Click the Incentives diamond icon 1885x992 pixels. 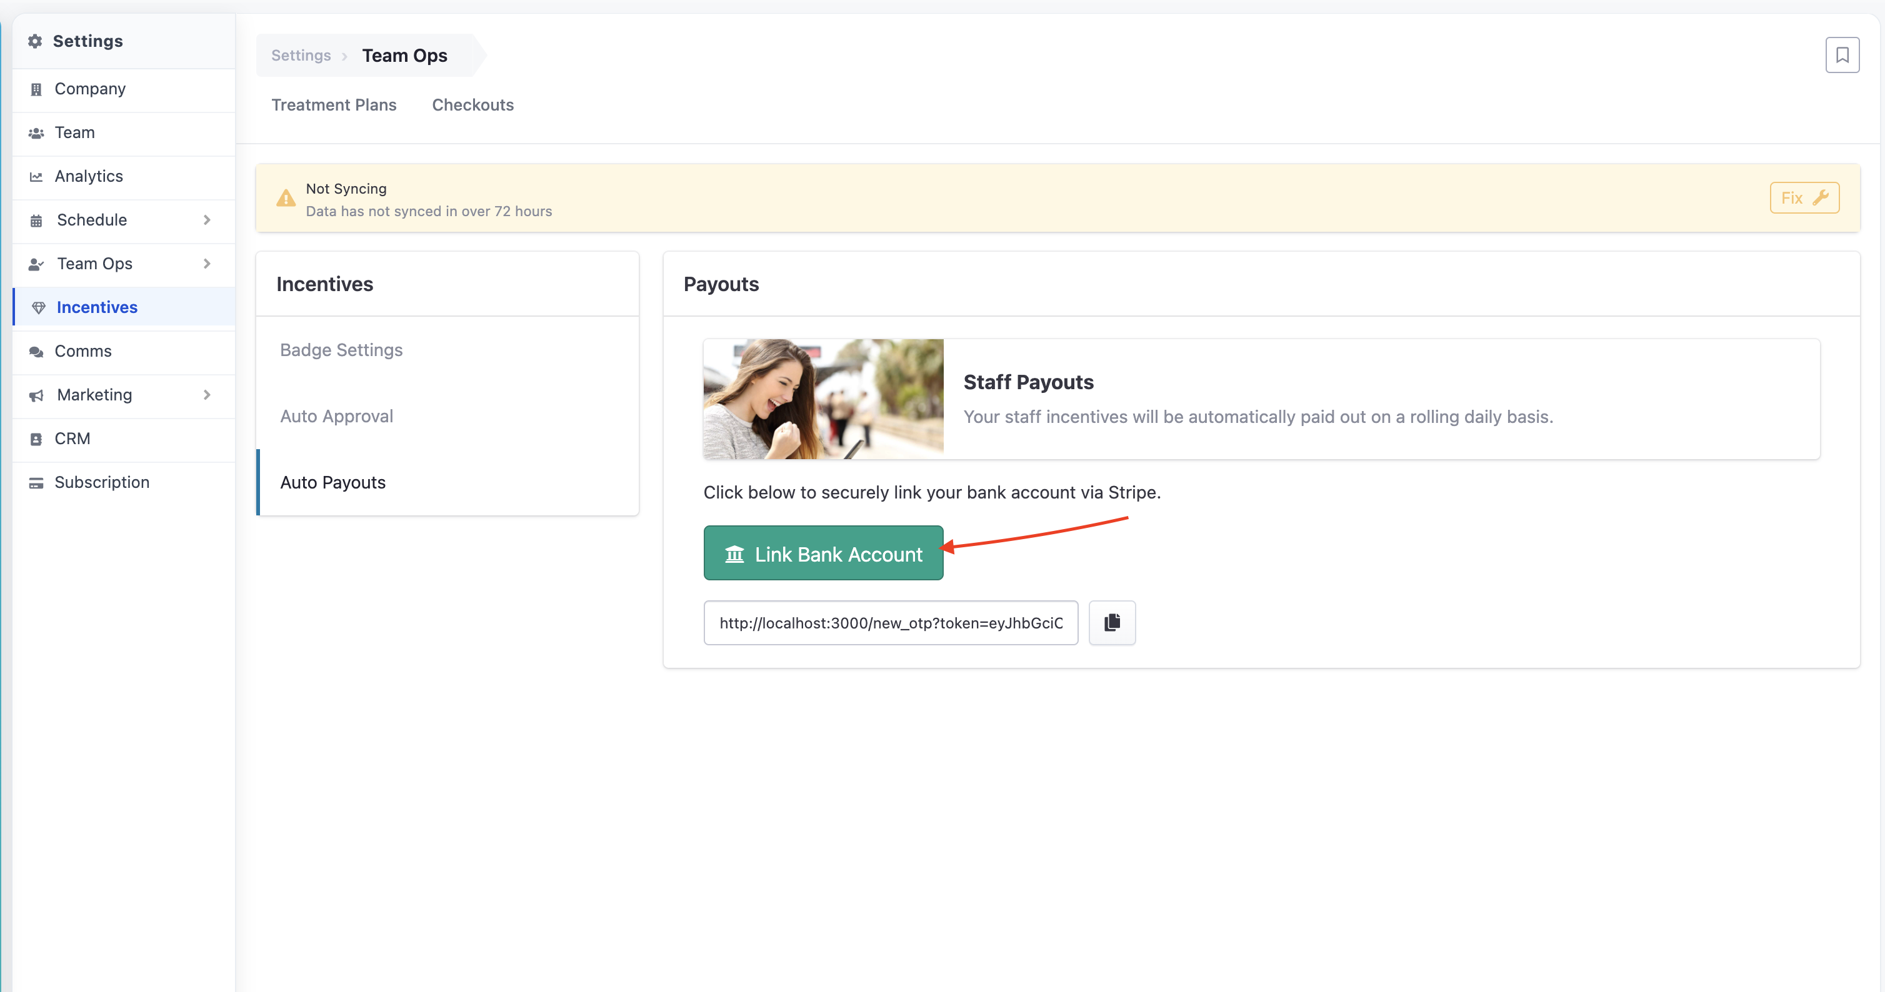tap(39, 308)
